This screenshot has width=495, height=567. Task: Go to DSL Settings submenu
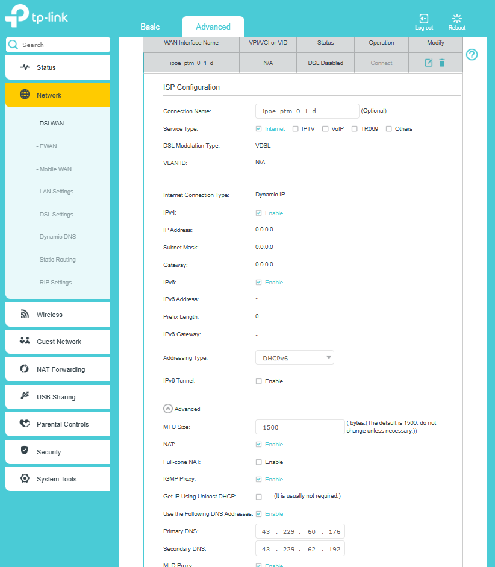click(55, 214)
